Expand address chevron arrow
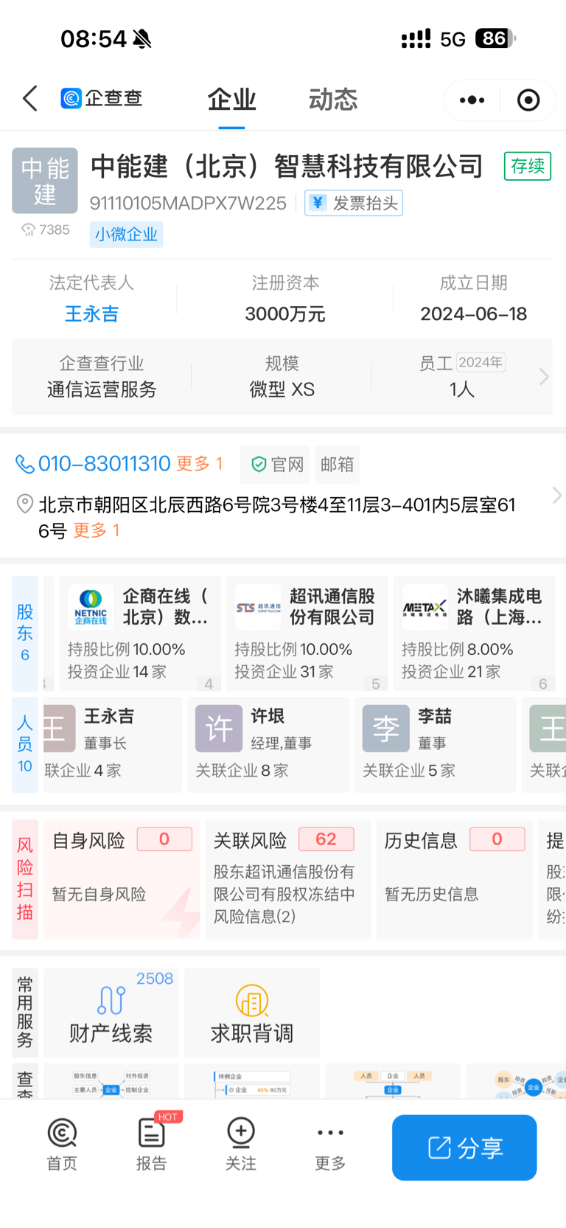566x1228 pixels. tap(556, 496)
